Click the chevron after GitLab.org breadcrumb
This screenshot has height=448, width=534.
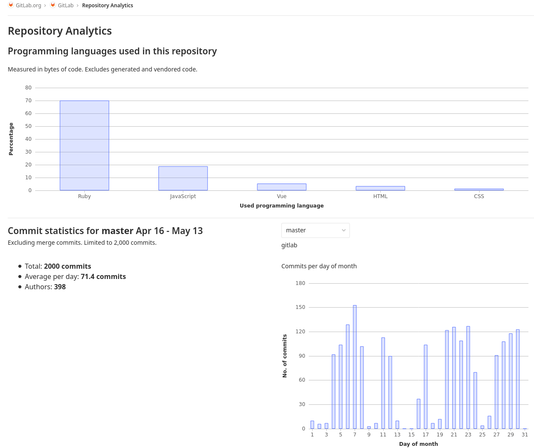[x=46, y=5]
